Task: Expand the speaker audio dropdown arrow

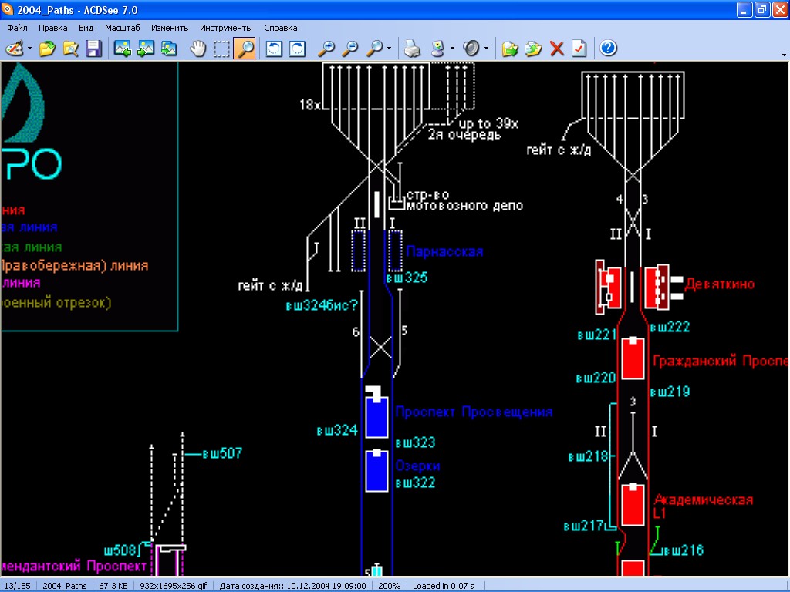Action: click(486, 49)
